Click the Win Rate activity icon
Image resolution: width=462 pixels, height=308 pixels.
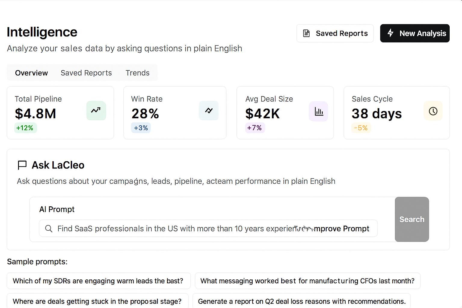[209, 110]
